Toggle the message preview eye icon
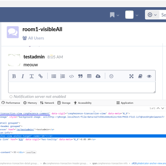The width and height of the screenshot is (166, 166). pyautogui.click(x=149, y=76)
